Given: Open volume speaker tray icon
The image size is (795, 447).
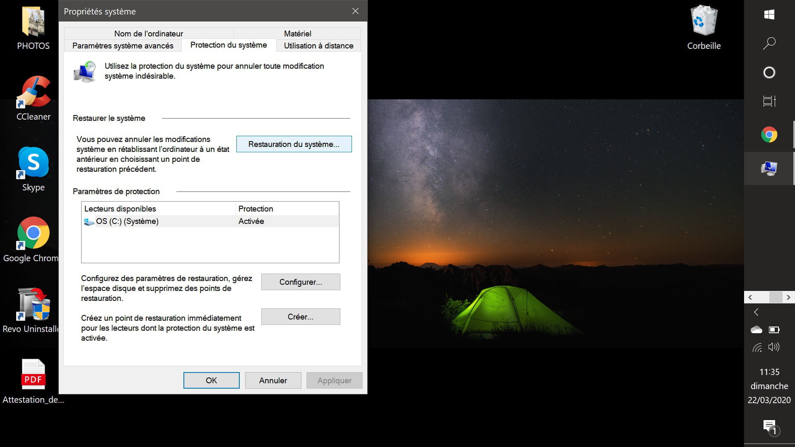Looking at the screenshot, I should 774,347.
